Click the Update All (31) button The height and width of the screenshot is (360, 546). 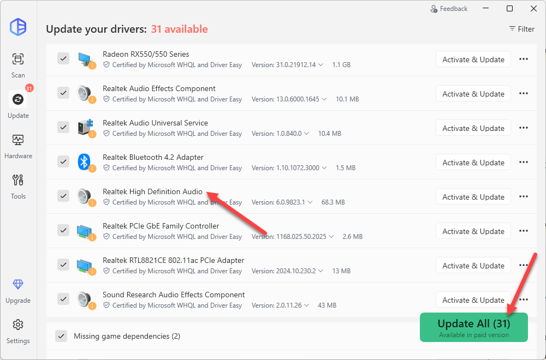pyautogui.click(x=473, y=327)
